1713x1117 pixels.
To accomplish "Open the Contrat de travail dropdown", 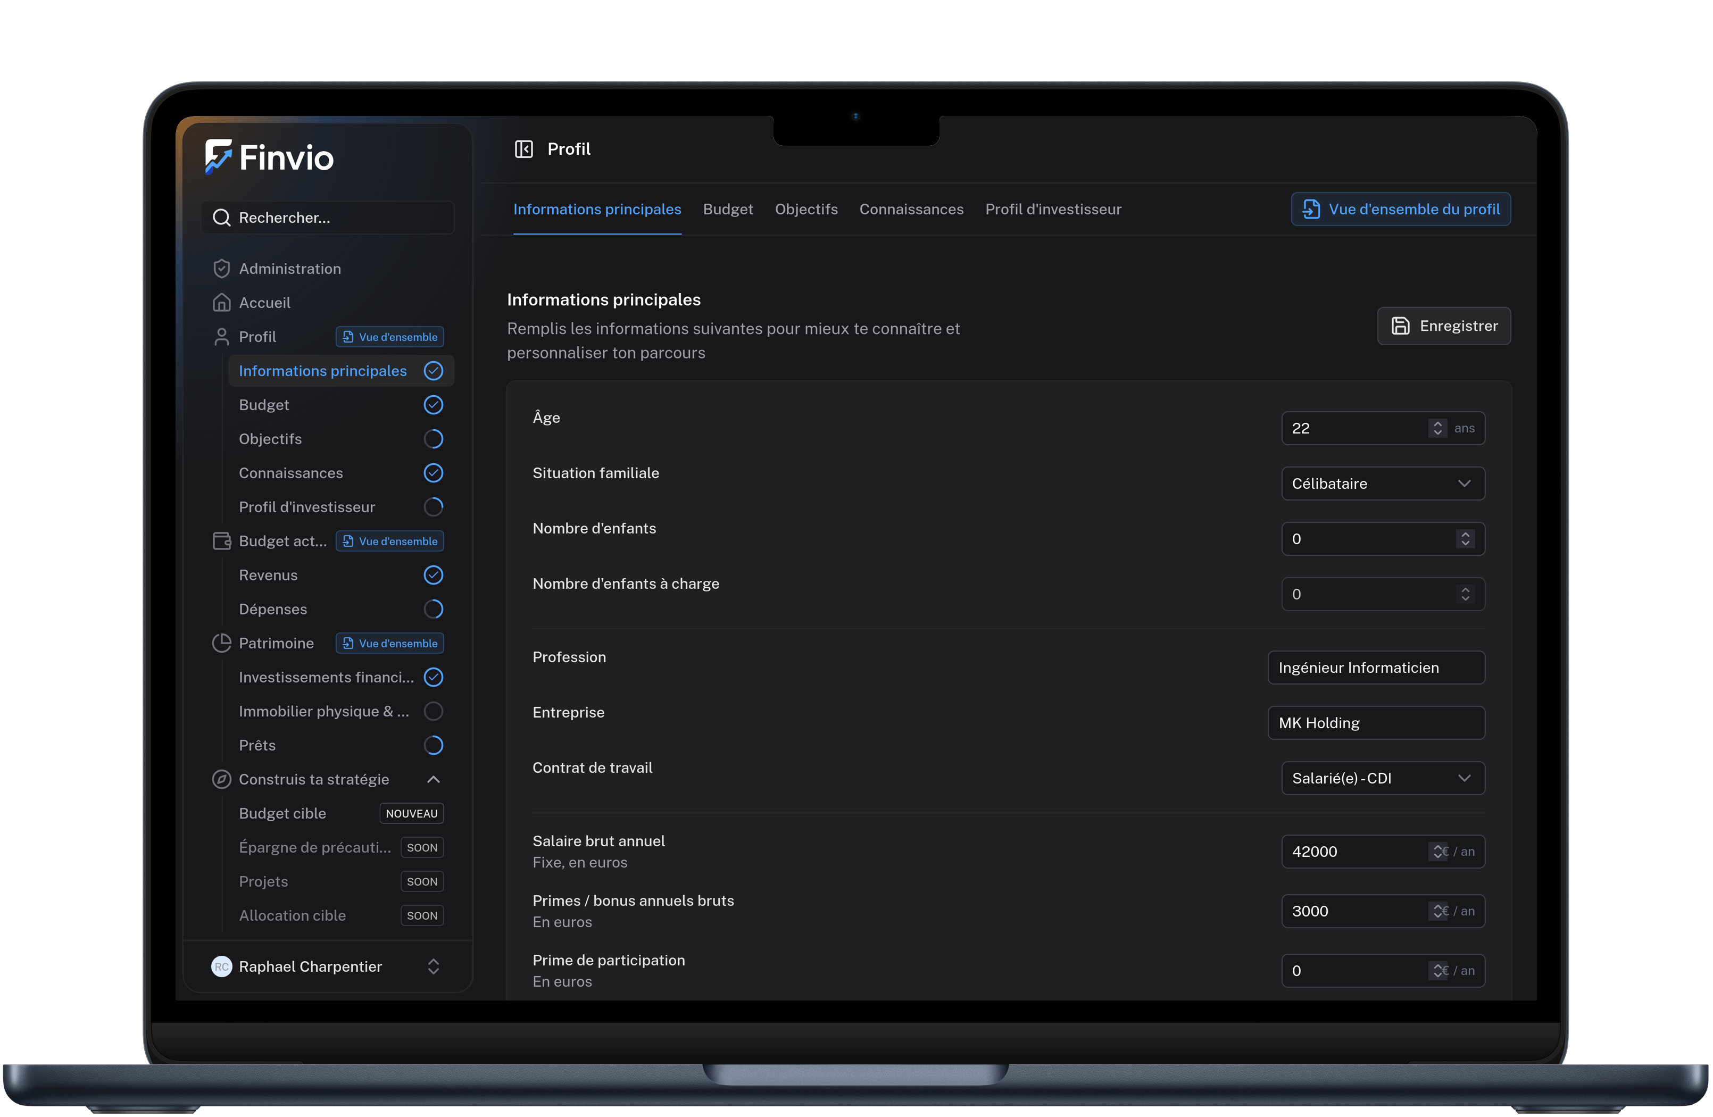I will [x=1383, y=778].
